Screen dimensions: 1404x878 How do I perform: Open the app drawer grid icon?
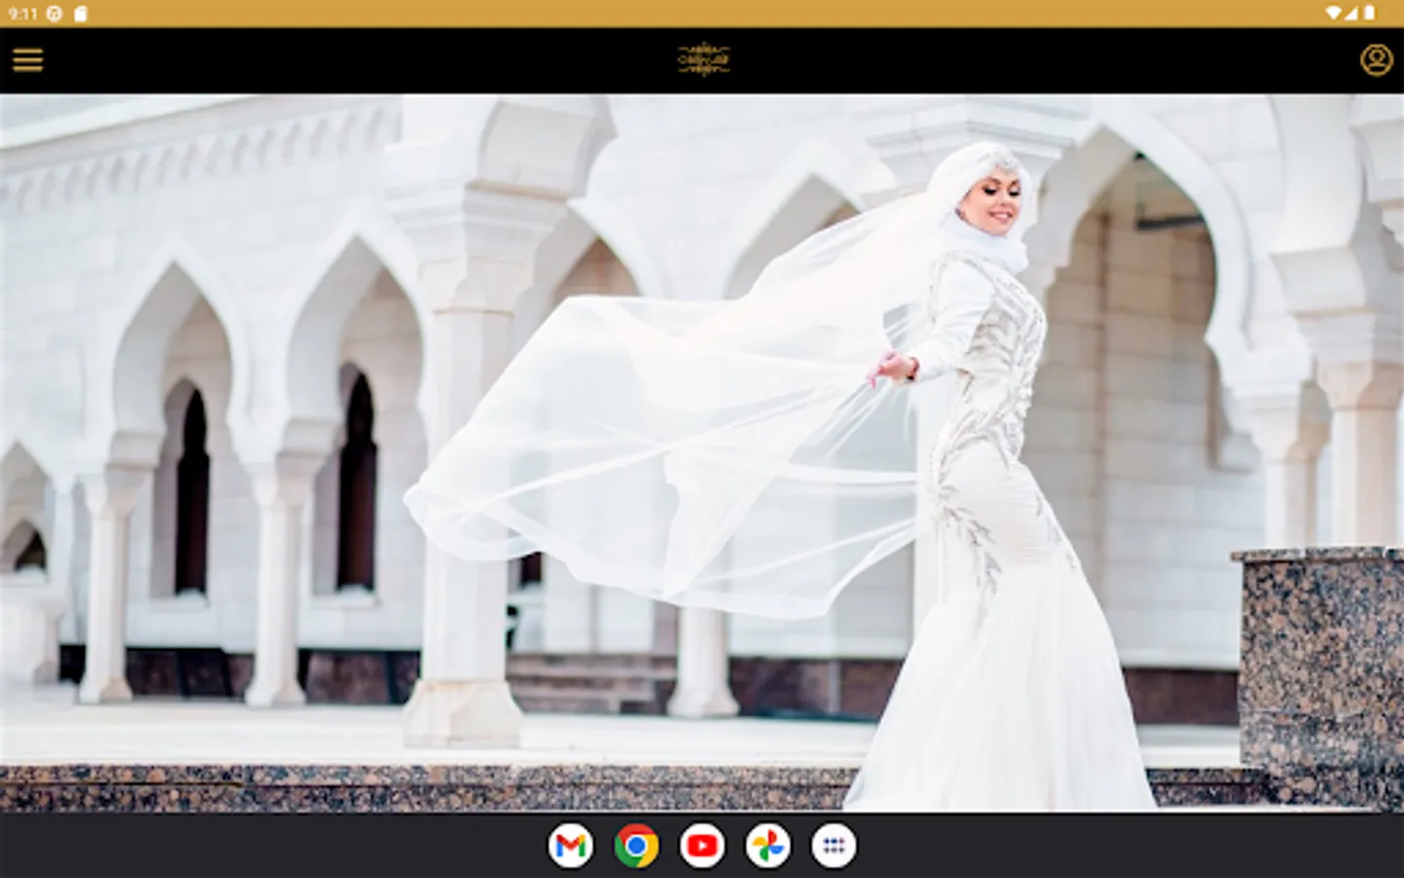(834, 846)
